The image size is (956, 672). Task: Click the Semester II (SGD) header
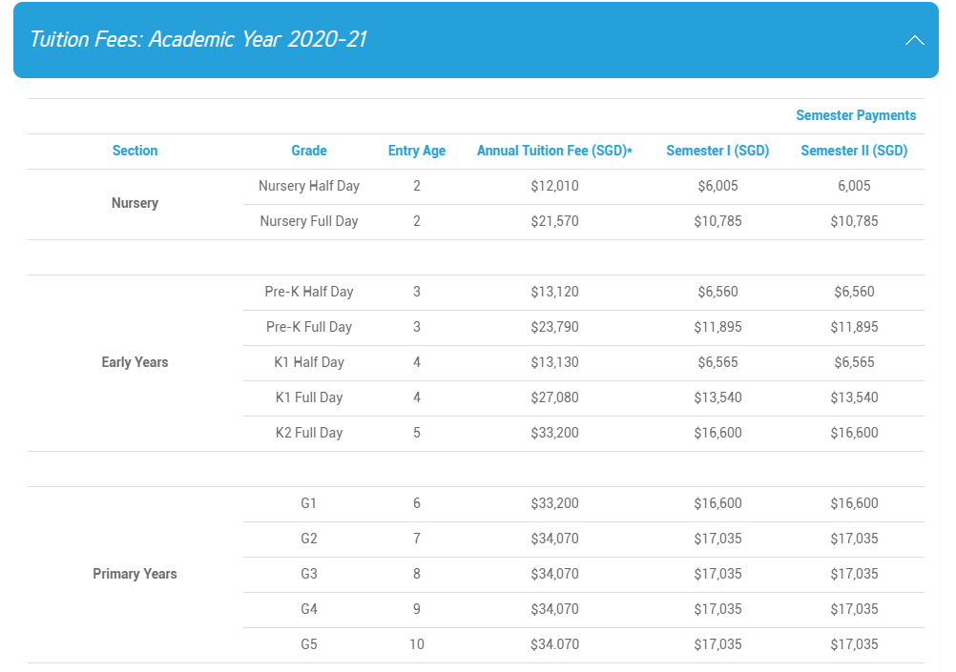pyautogui.click(x=854, y=151)
